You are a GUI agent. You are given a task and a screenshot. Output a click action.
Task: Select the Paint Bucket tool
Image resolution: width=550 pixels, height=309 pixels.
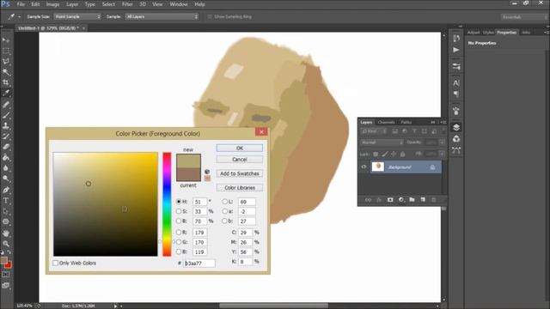[x=6, y=158]
